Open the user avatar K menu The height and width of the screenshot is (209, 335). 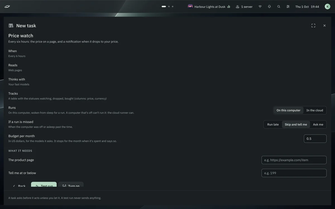(327, 6)
